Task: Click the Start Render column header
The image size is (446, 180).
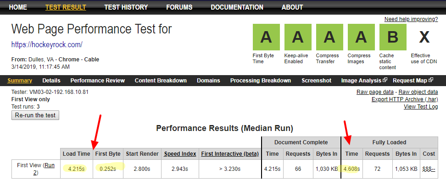Action: tap(142, 154)
